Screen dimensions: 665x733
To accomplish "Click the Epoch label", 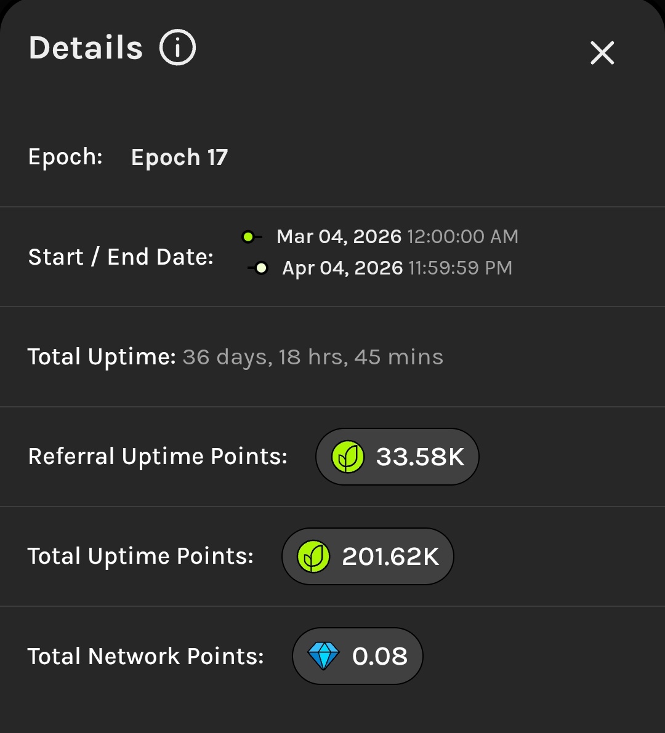I will 65,158.
